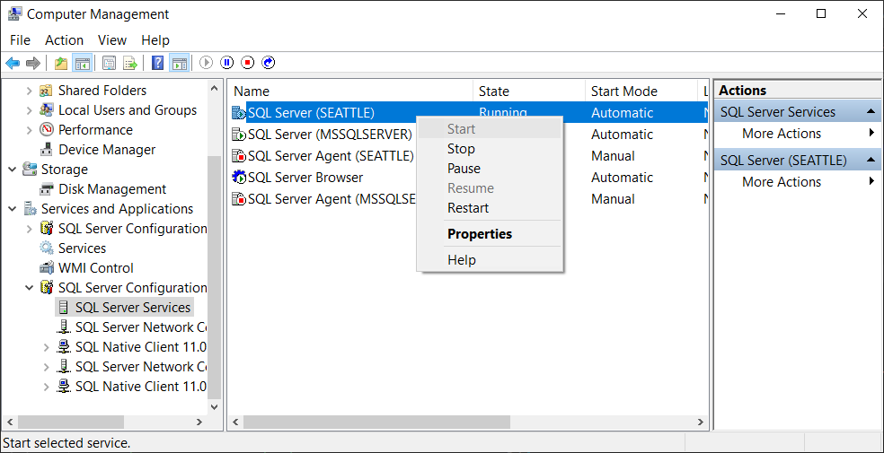Screen dimensions: 884x453
Task: Click the blue Back arrow in toolbar
Action: 13,63
